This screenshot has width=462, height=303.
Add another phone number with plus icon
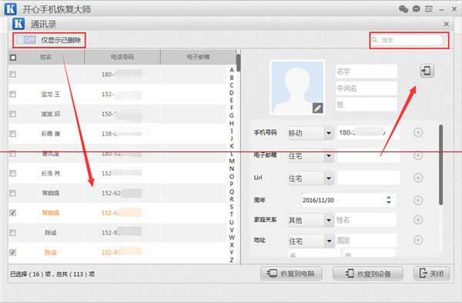tap(418, 133)
